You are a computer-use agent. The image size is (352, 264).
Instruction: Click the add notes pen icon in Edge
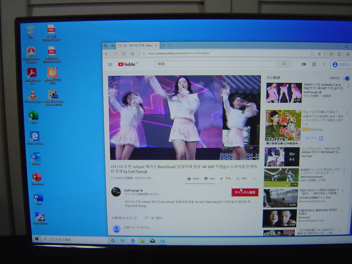tap(339, 54)
